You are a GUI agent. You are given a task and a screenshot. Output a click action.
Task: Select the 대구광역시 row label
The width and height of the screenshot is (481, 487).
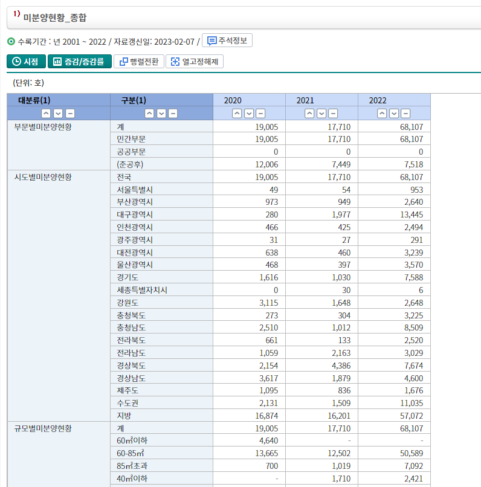coord(135,214)
